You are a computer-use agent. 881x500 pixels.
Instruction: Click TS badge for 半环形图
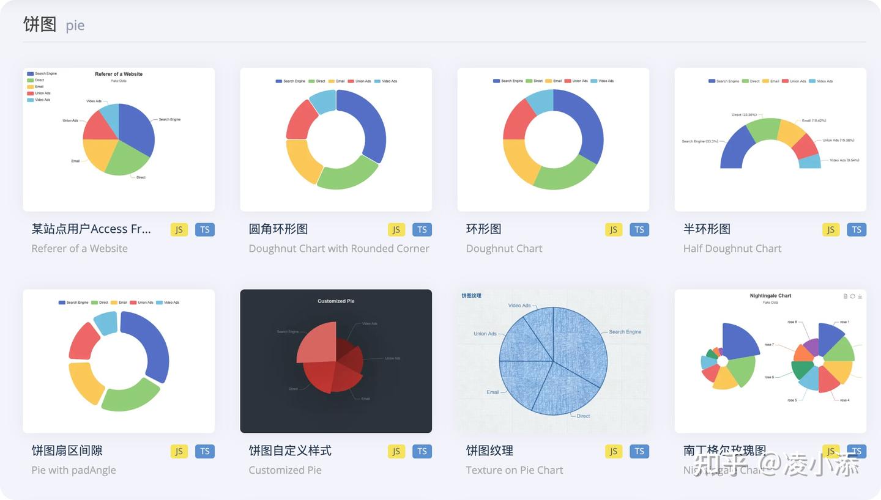[x=857, y=230]
